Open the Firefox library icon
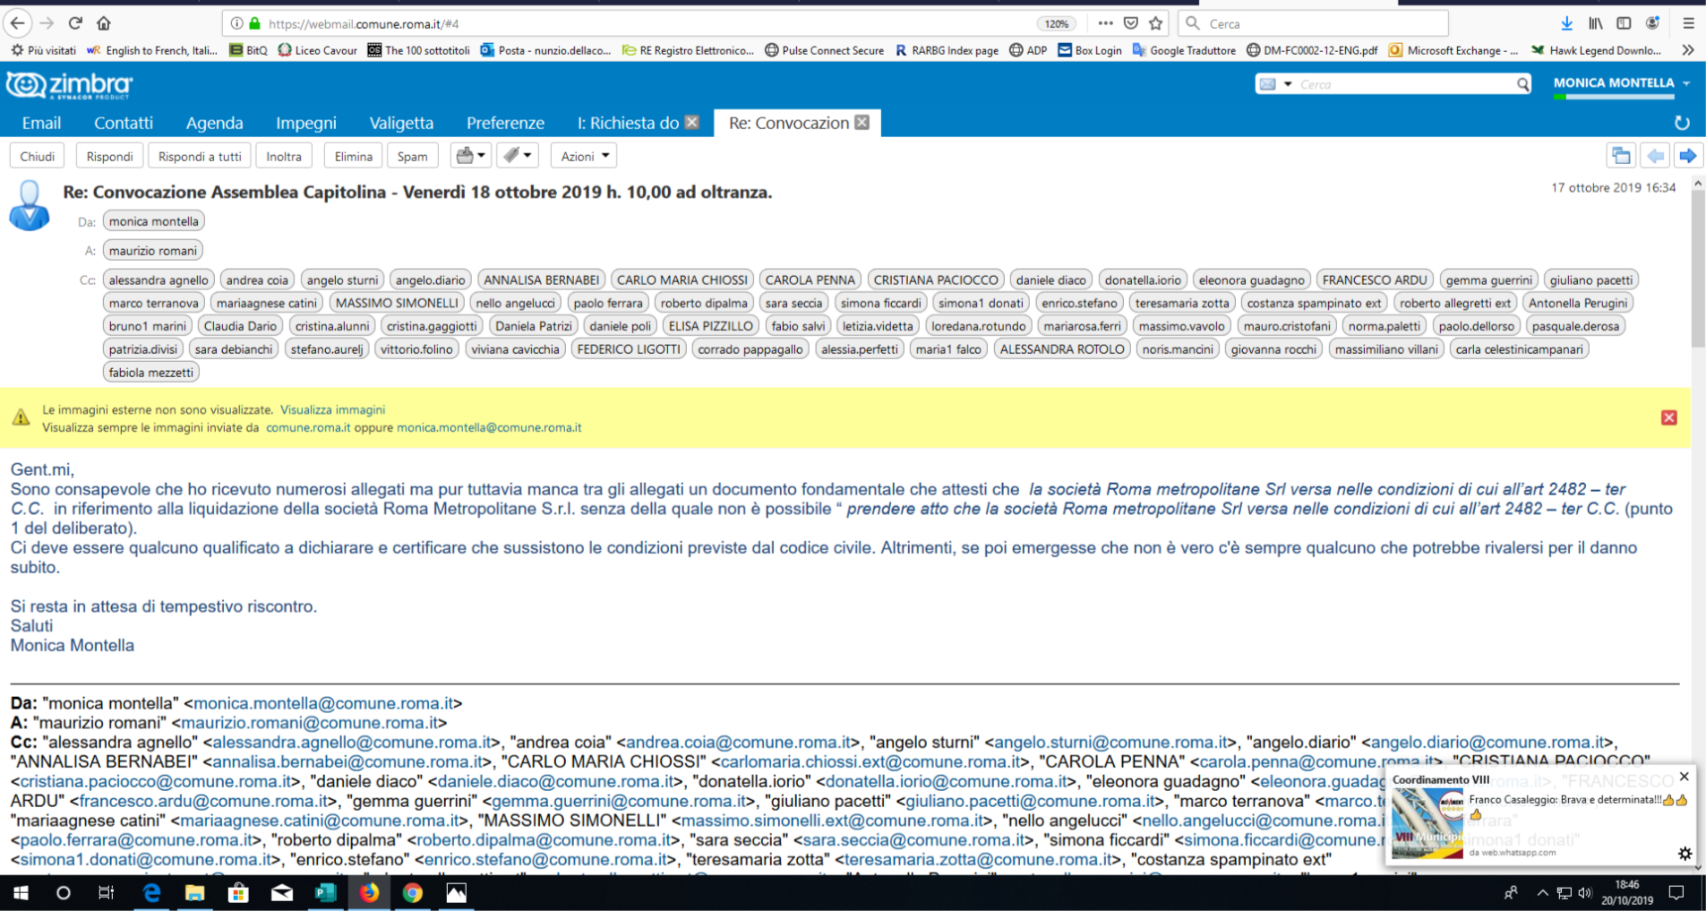Screen dimensions: 1706x911 [1595, 23]
